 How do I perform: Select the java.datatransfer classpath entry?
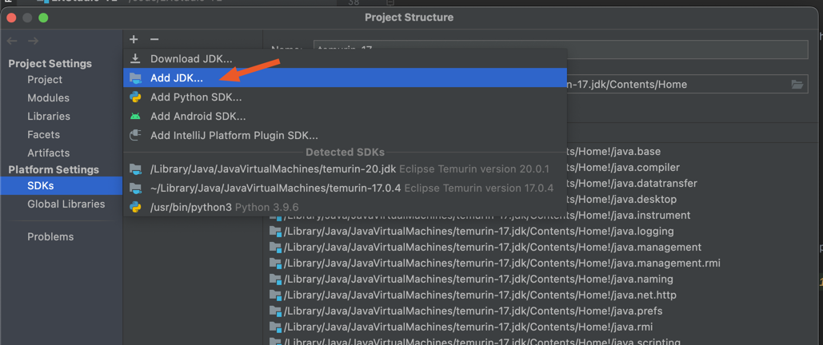[632, 184]
